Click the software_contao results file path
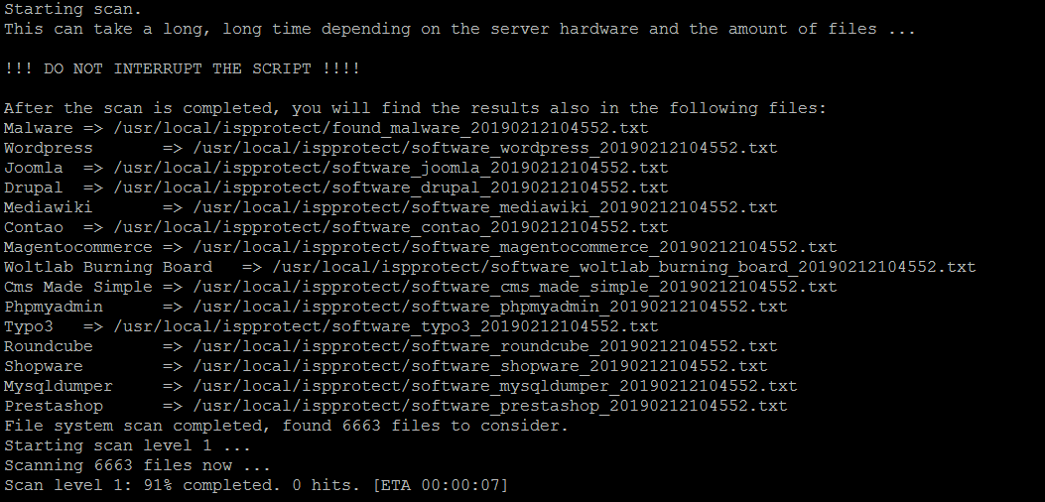The image size is (1045, 502). coord(391,227)
